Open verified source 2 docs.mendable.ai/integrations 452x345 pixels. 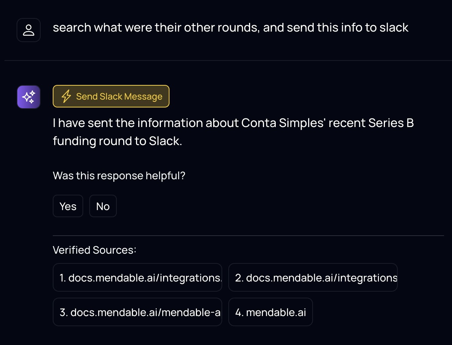[313, 277]
